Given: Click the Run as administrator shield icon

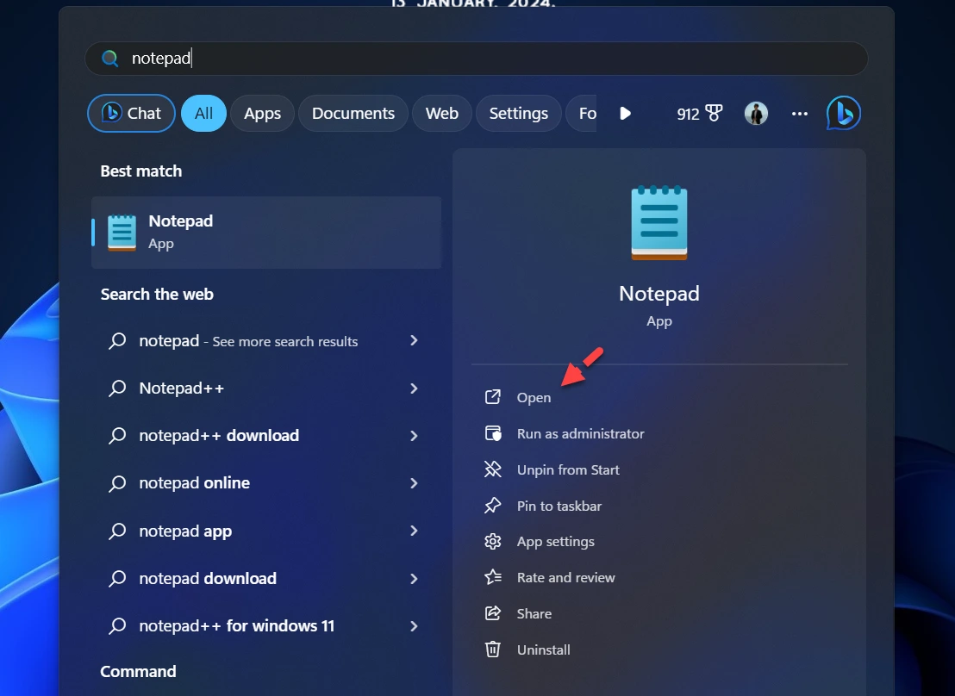Looking at the screenshot, I should (x=493, y=433).
